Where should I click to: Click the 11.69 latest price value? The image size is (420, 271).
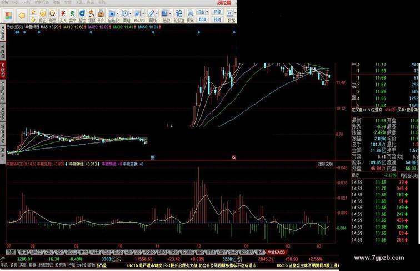click(x=381, y=121)
